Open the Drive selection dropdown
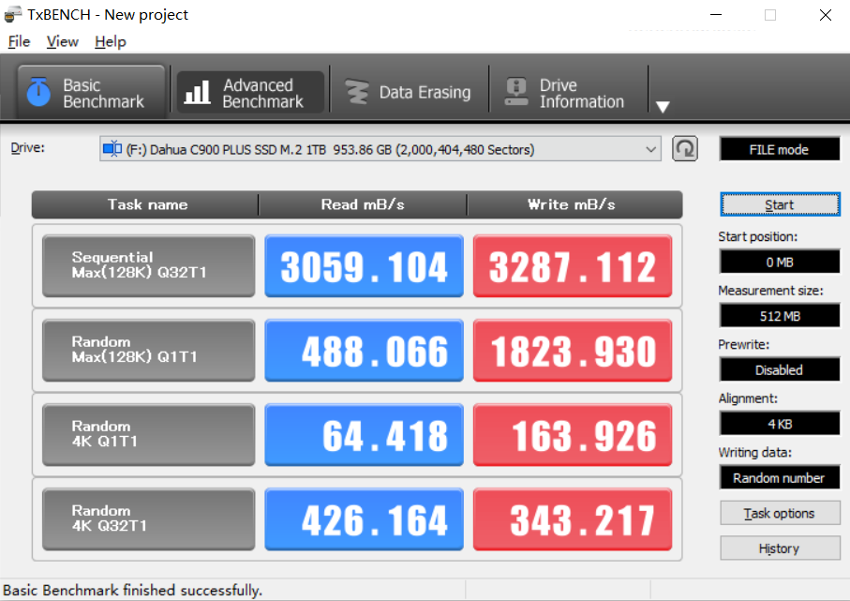850x601 pixels. click(x=380, y=149)
